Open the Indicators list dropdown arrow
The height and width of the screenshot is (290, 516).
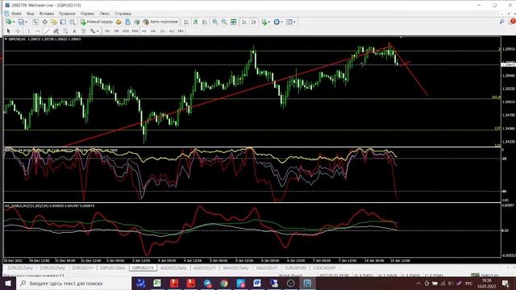269,22
